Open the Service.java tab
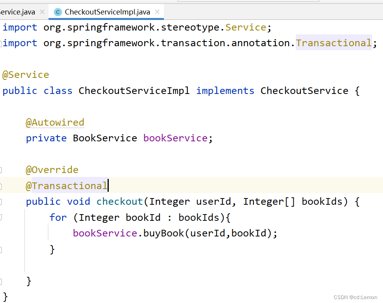 click(x=18, y=12)
